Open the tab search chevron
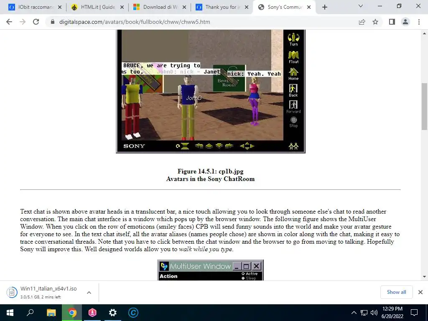Screen dimensions: 428x321 click(361, 6)
